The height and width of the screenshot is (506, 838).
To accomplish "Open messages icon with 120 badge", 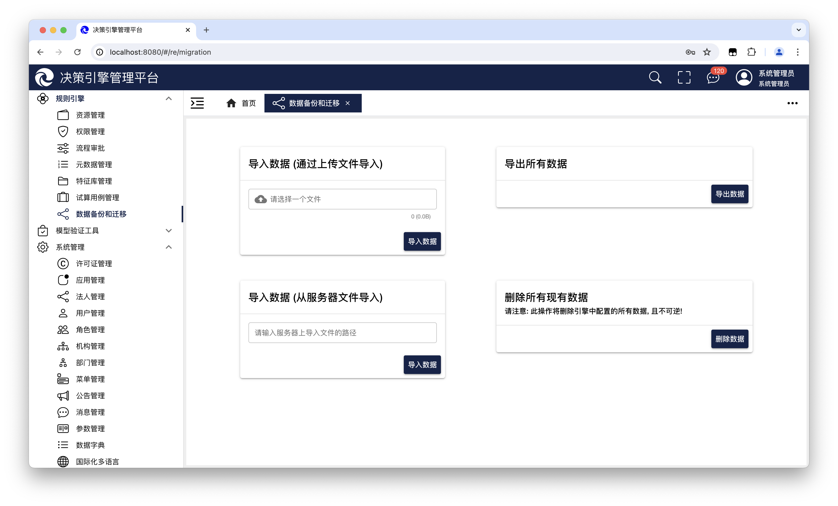I will [x=713, y=78].
